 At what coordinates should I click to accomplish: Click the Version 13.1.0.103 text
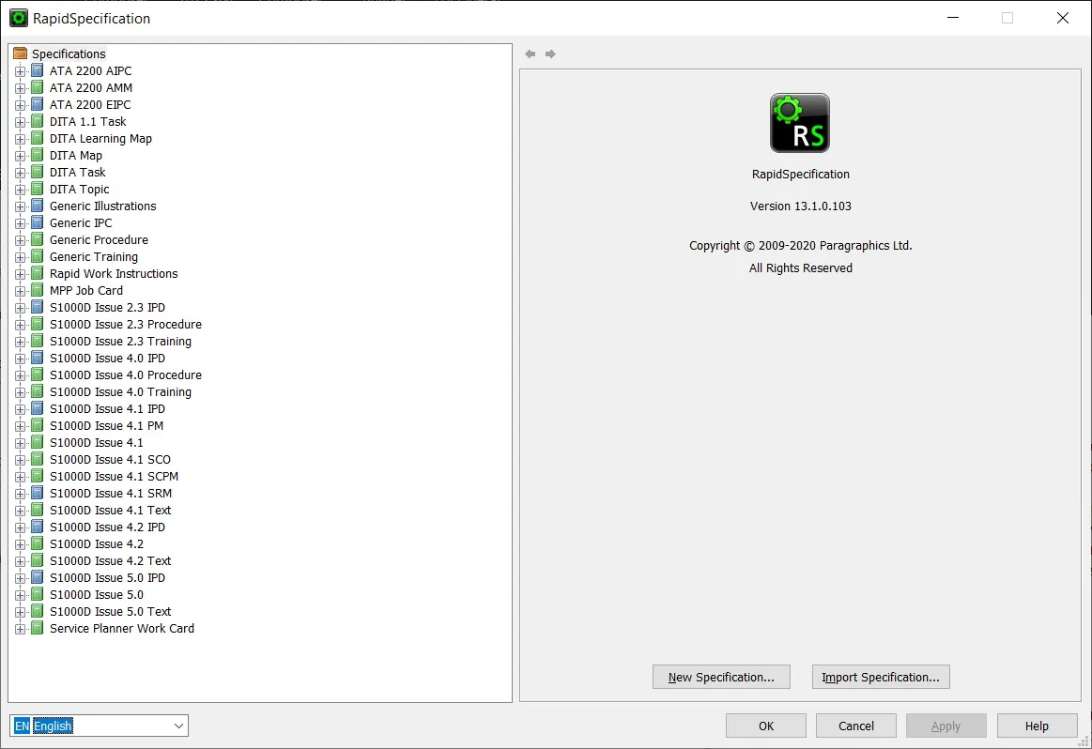pos(800,206)
